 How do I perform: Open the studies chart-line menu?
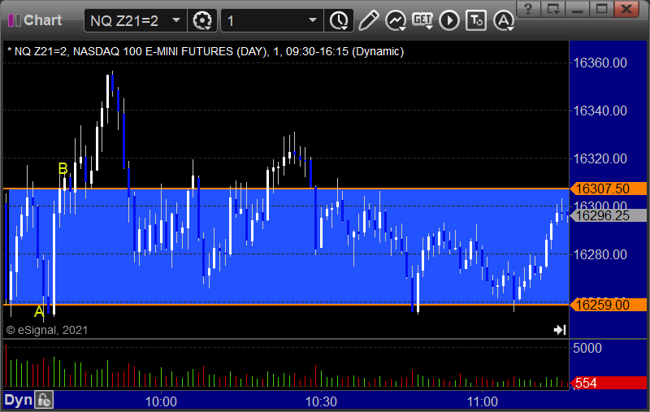click(396, 20)
